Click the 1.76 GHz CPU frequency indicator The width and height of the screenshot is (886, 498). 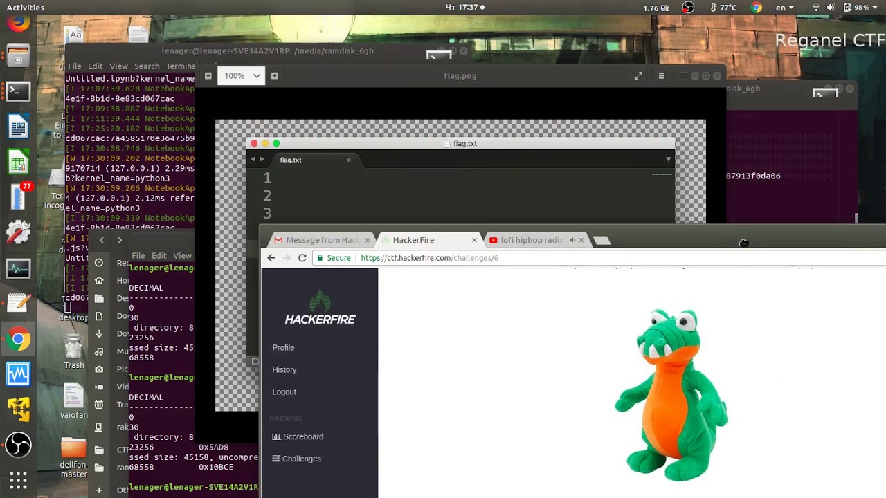click(656, 8)
